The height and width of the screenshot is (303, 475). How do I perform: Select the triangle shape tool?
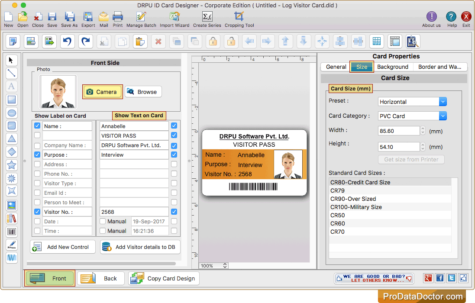pos(12,139)
